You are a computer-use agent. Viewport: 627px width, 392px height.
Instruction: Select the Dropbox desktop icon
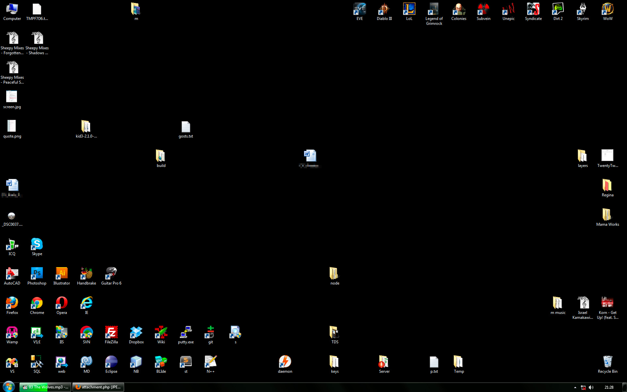136,333
